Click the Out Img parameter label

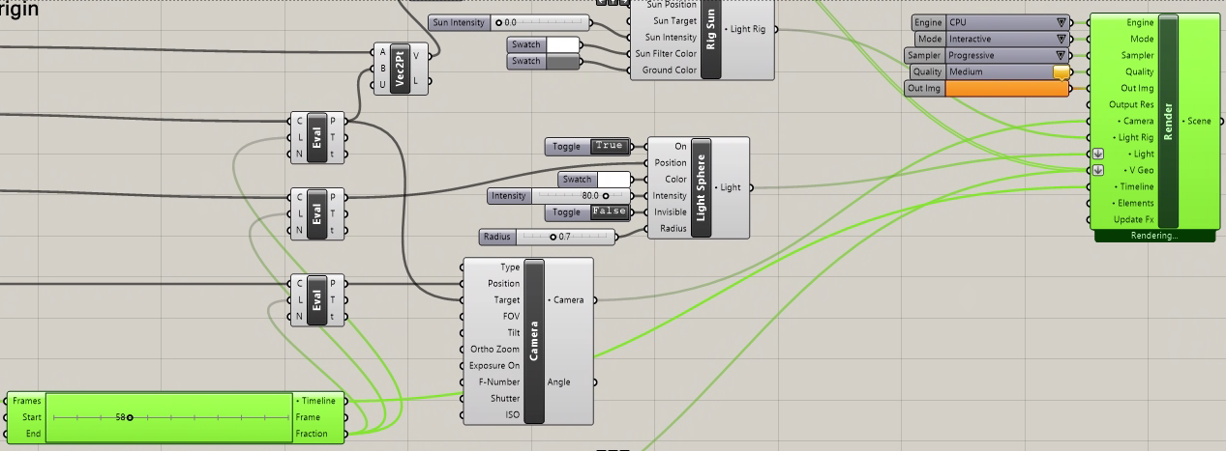pyautogui.click(x=925, y=88)
